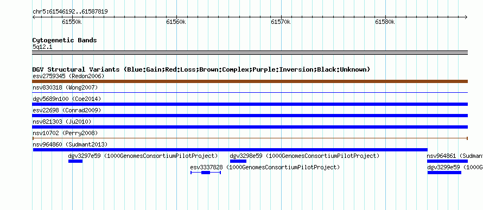This screenshot has width=483, height=210.
Task: Select the dgv3298e59 blue variant bar
Action: coord(238,161)
